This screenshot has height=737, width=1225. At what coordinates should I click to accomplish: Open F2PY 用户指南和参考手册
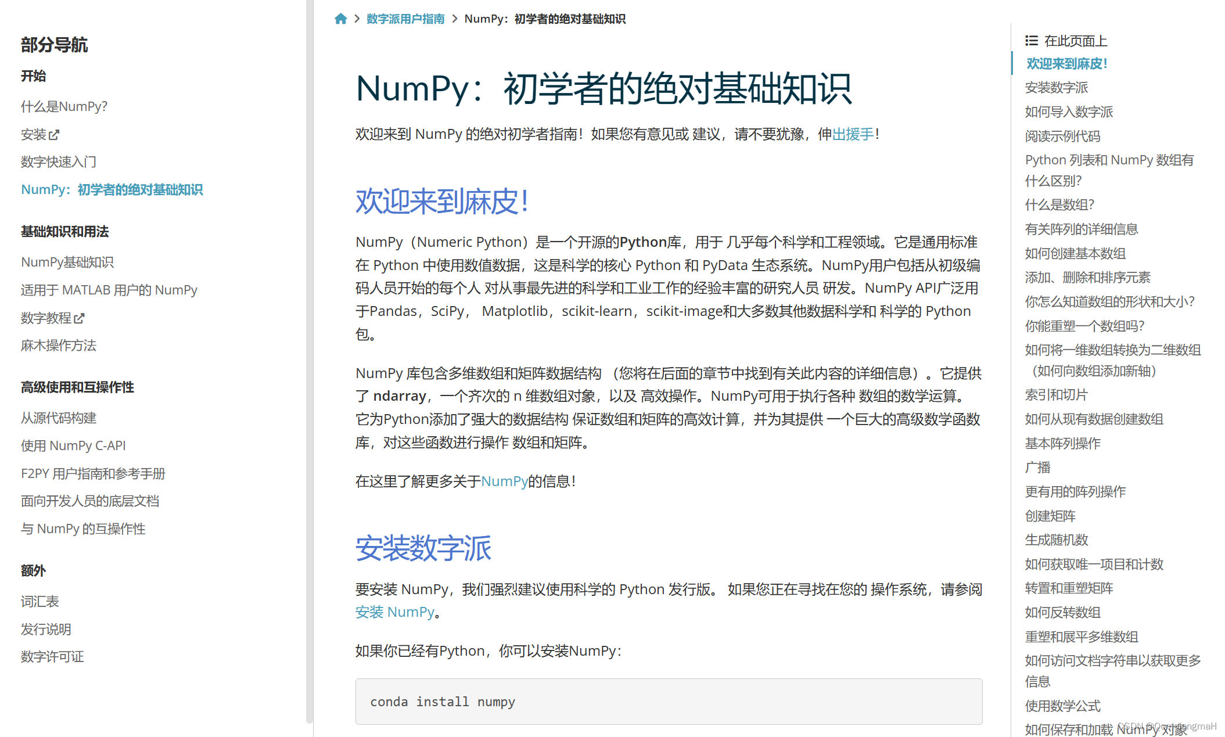point(94,473)
